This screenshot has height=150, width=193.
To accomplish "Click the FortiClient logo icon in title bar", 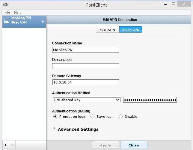I will (5, 5).
